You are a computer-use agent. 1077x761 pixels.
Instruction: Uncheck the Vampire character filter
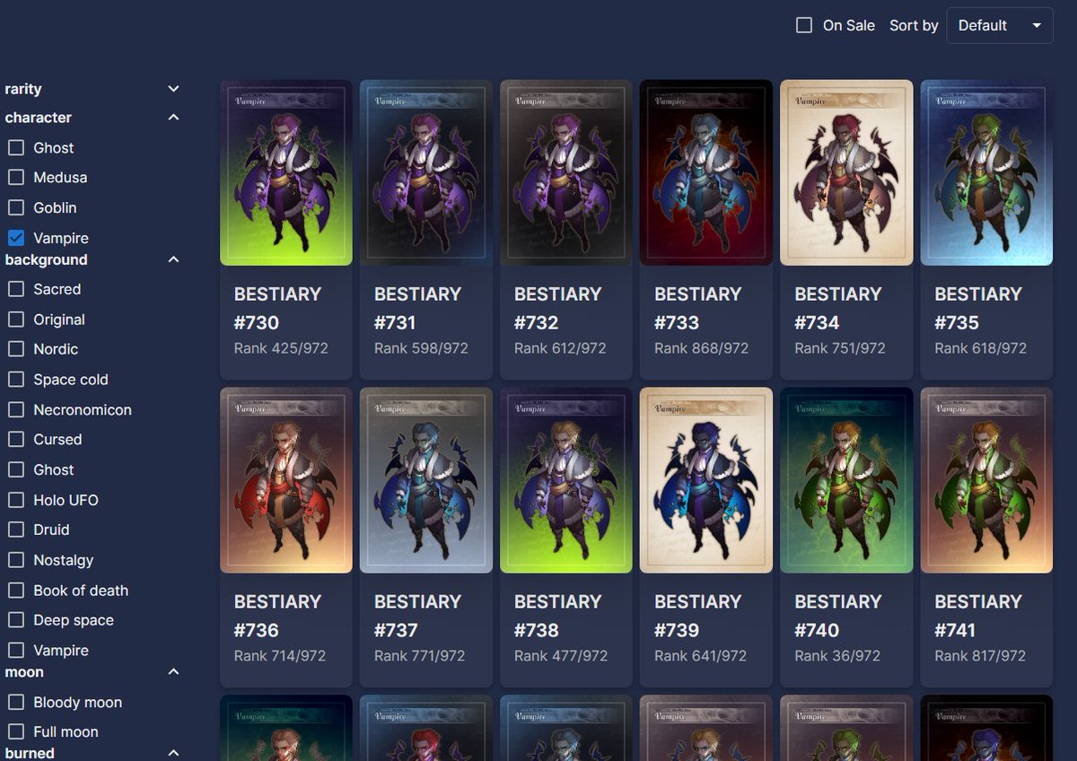point(16,238)
